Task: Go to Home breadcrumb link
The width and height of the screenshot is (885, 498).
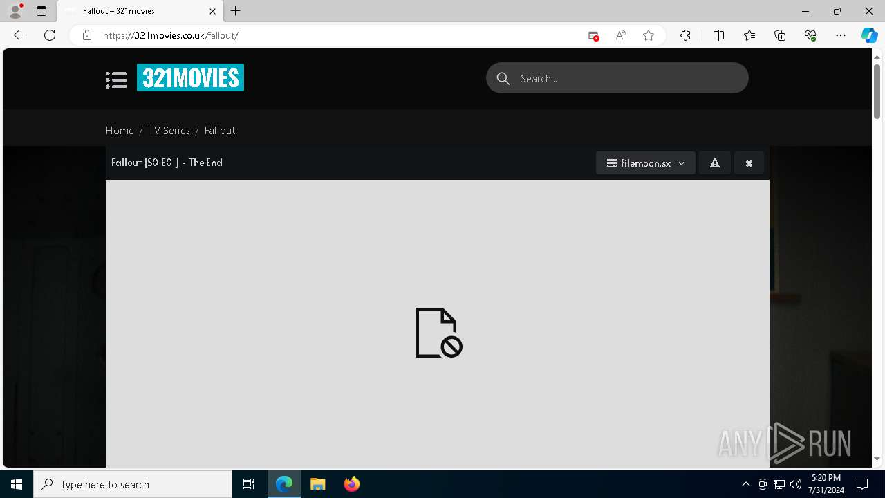Action: [x=120, y=130]
